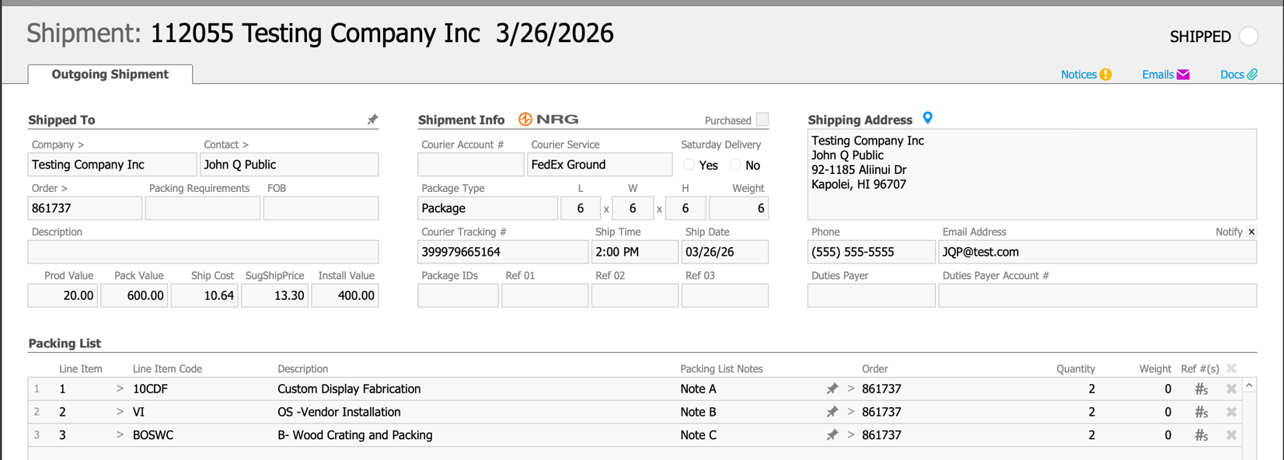Delete the VI packing list line

pyautogui.click(x=1231, y=412)
